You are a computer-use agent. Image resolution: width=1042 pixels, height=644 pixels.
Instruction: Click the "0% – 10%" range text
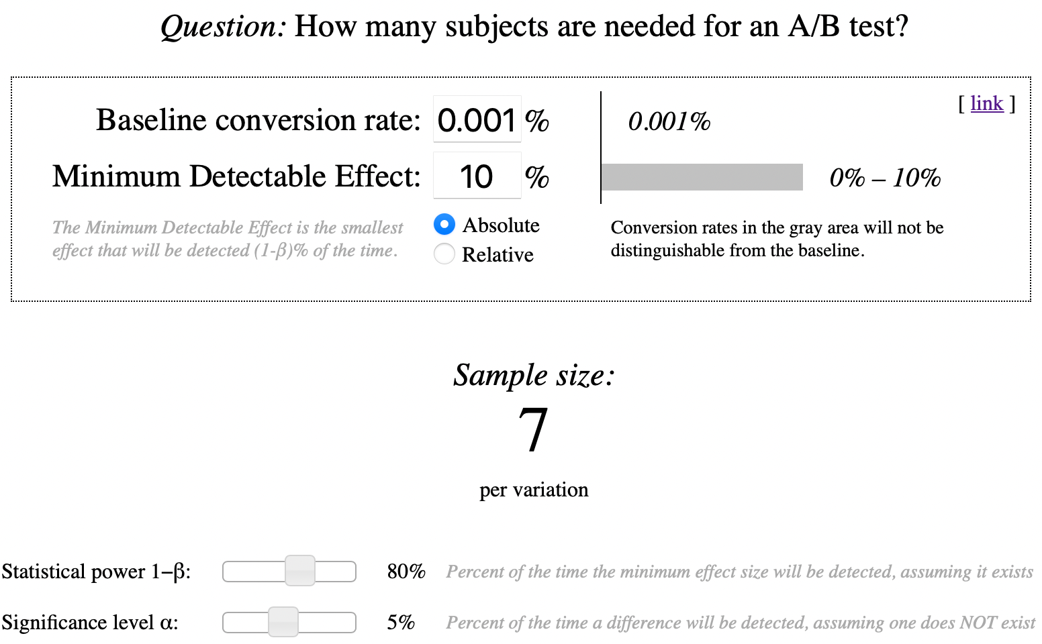click(x=884, y=178)
